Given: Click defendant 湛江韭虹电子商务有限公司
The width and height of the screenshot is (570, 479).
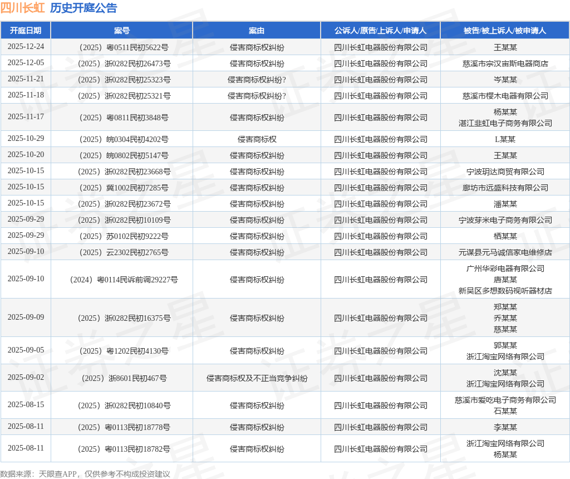Looking at the screenshot, I should click(505, 123).
